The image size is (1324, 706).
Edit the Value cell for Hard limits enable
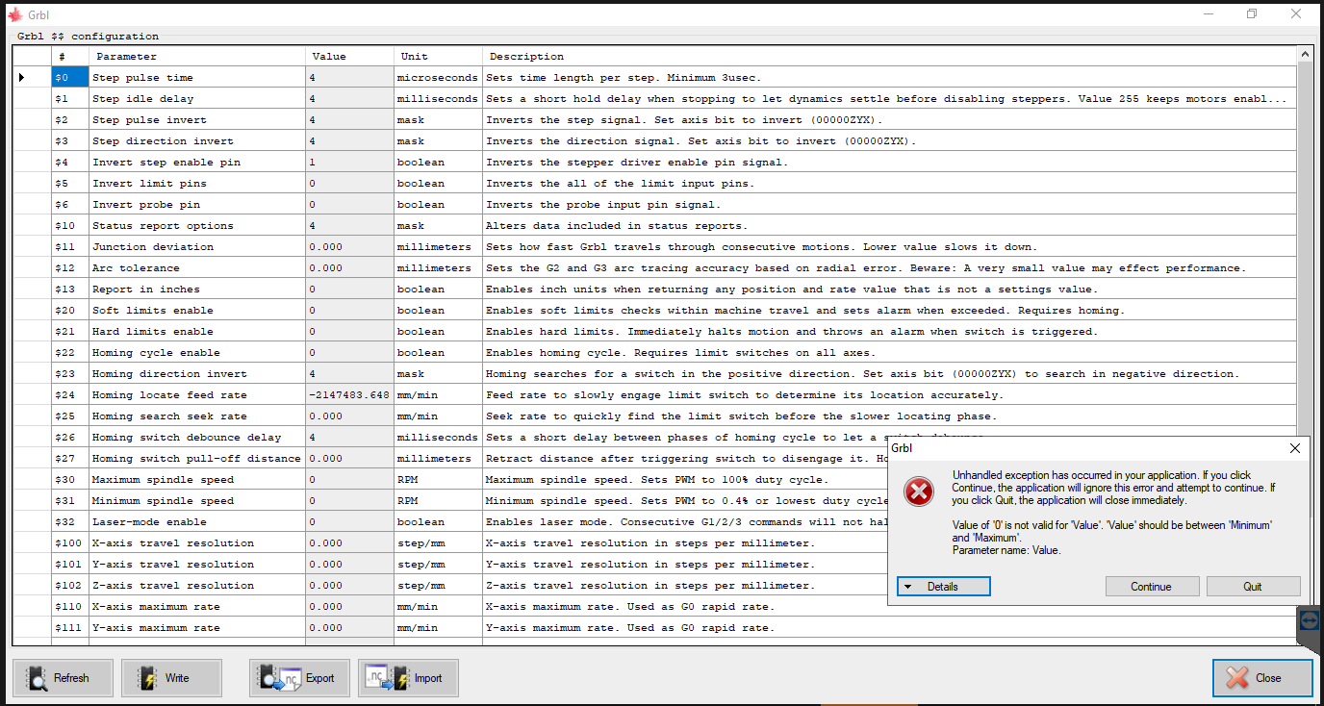coord(350,332)
